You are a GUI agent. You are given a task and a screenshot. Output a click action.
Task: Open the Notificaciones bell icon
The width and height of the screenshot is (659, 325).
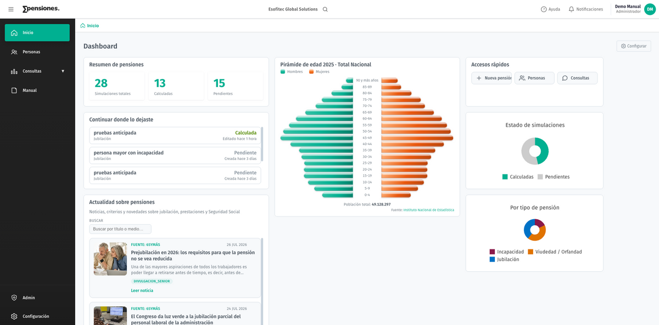click(x=571, y=9)
